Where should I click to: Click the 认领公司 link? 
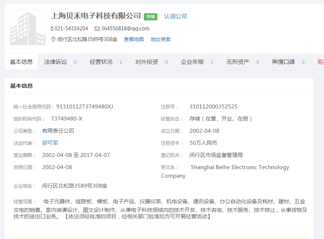pos(175,16)
